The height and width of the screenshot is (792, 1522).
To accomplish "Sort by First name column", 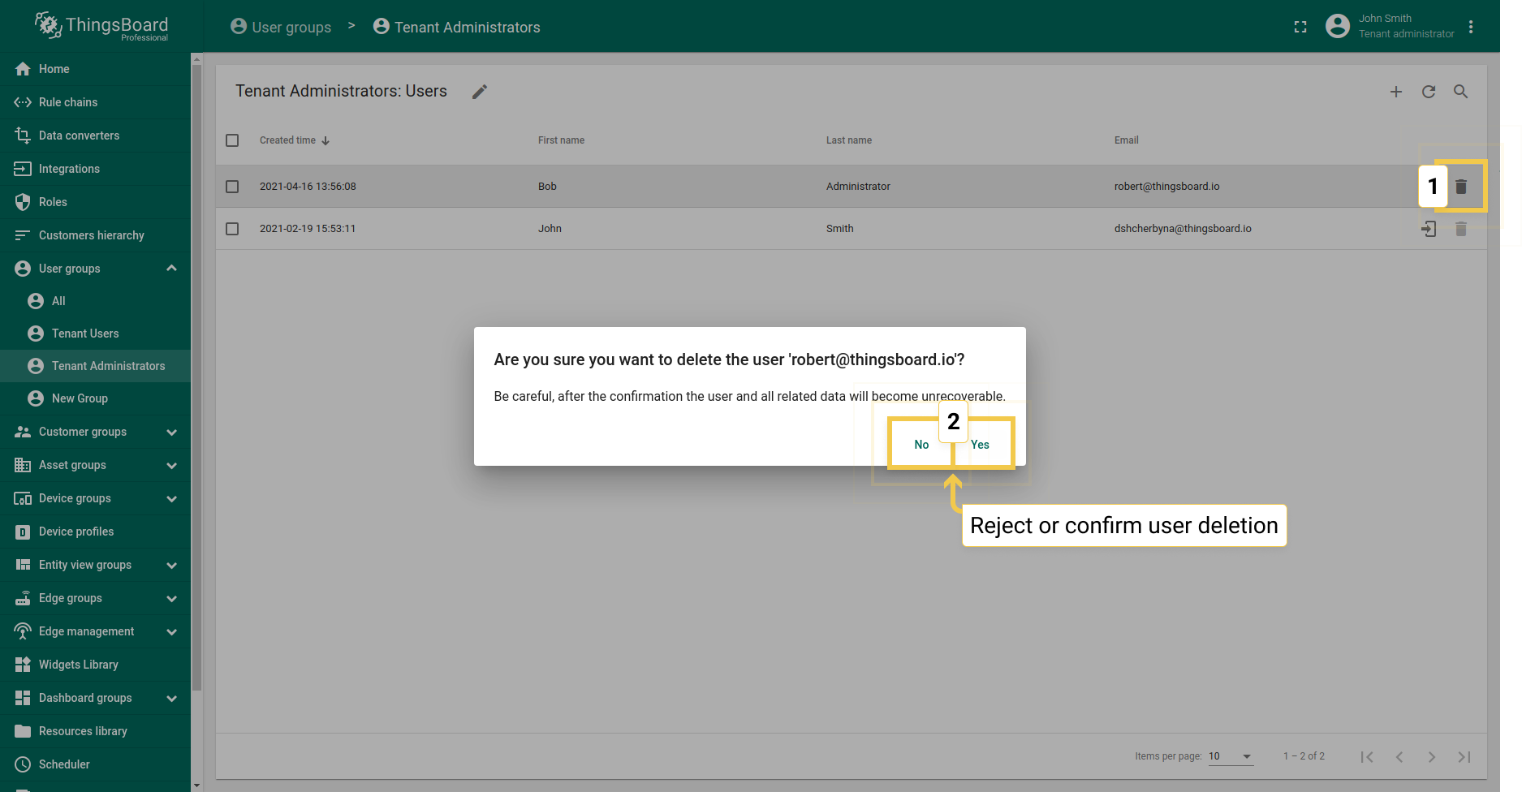I will tap(561, 140).
